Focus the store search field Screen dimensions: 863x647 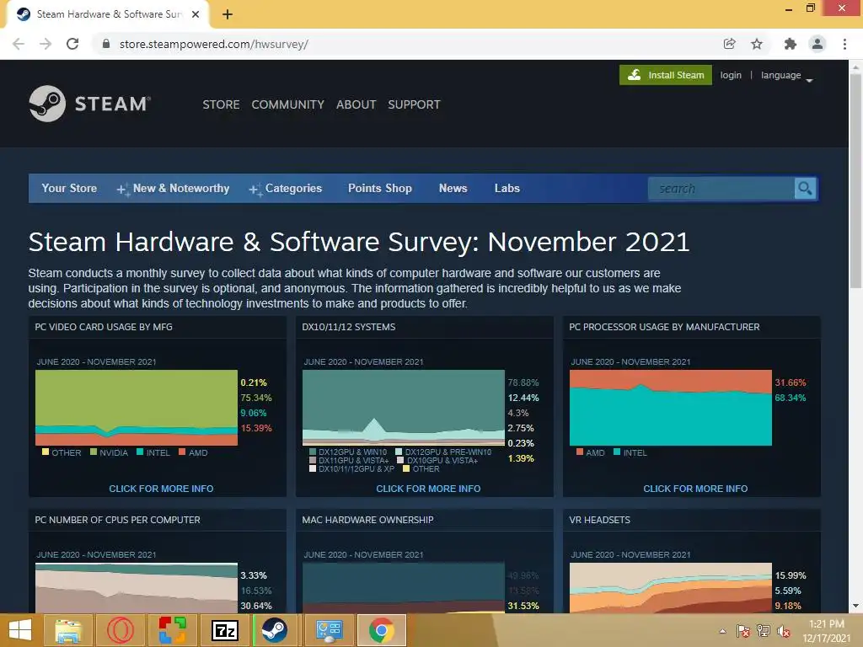[721, 189]
